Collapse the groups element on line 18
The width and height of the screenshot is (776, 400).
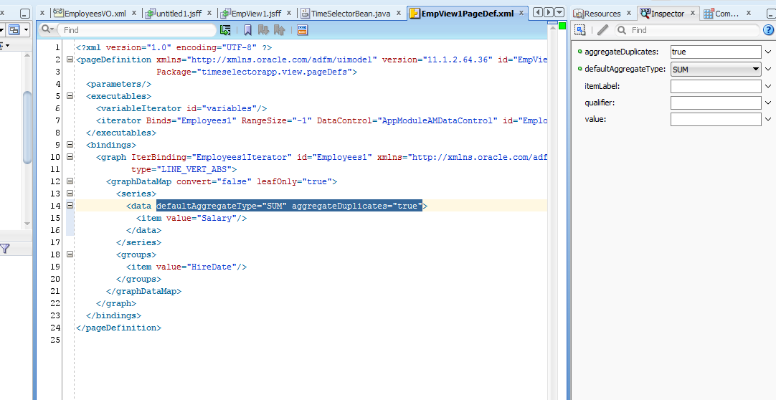pyautogui.click(x=70, y=254)
